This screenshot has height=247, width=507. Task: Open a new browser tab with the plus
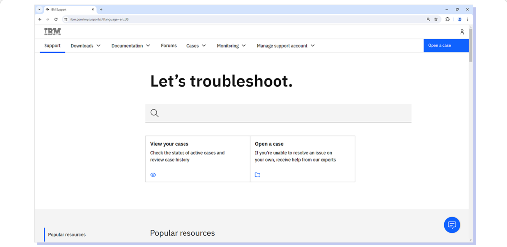point(101,10)
